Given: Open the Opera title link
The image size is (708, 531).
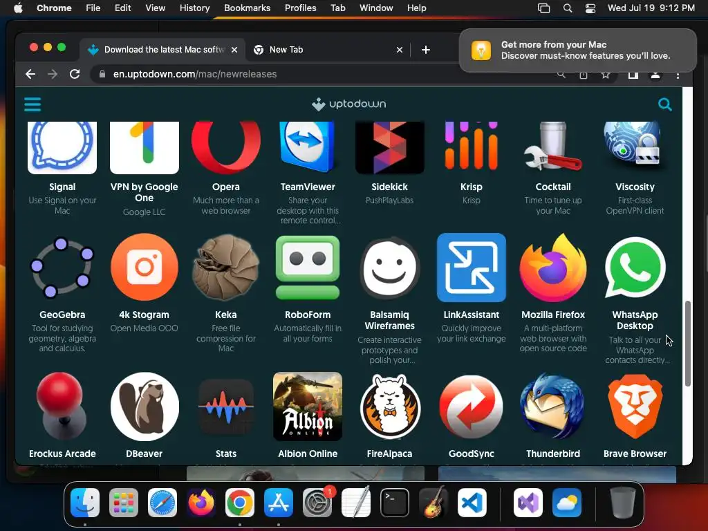Looking at the screenshot, I should point(226,187).
